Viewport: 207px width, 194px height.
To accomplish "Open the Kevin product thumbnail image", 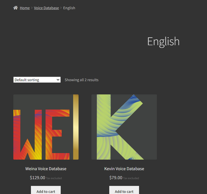I will click(x=124, y=127).
